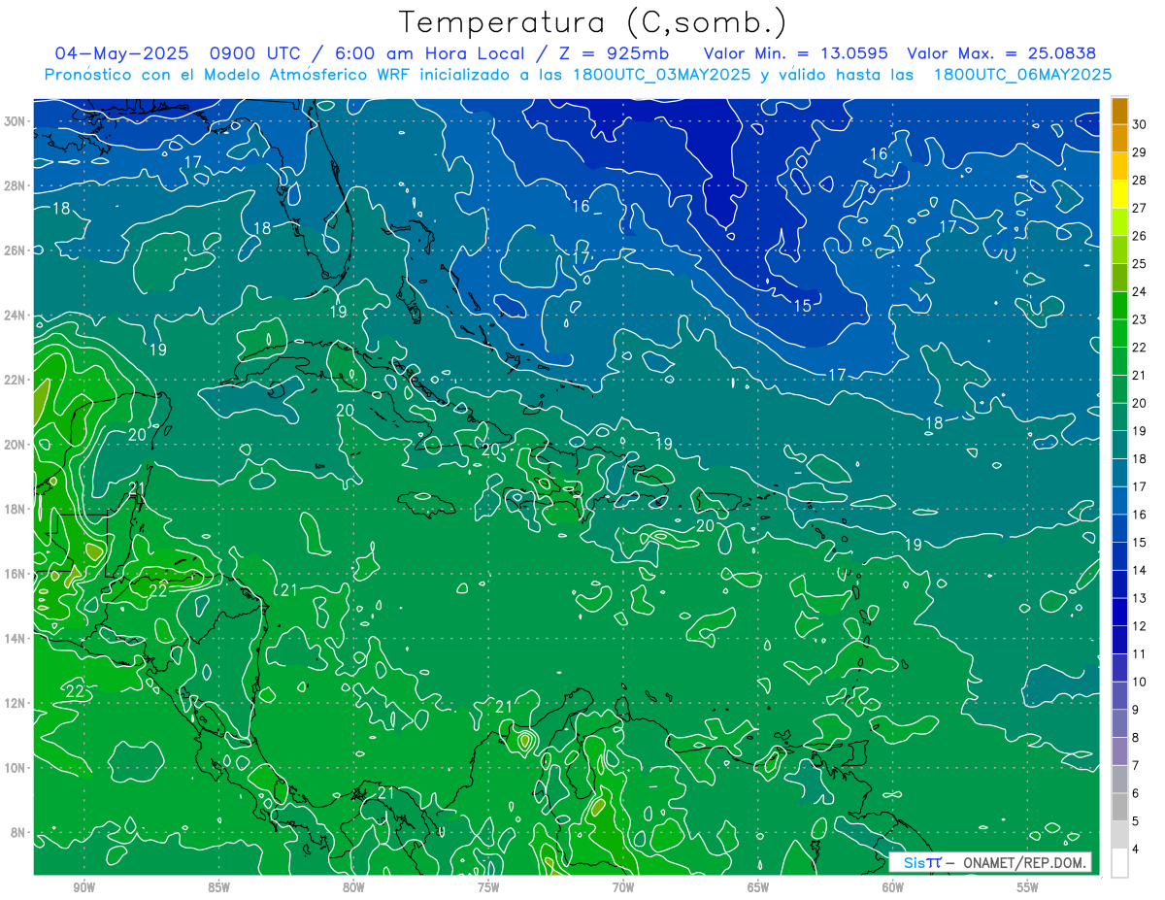
Task: Click the '1800UTC_03MAY2025' initialization time text
Action: (662, 74)
